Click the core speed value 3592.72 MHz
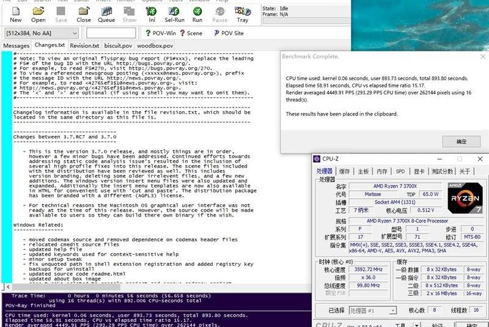 click(369, 270)
